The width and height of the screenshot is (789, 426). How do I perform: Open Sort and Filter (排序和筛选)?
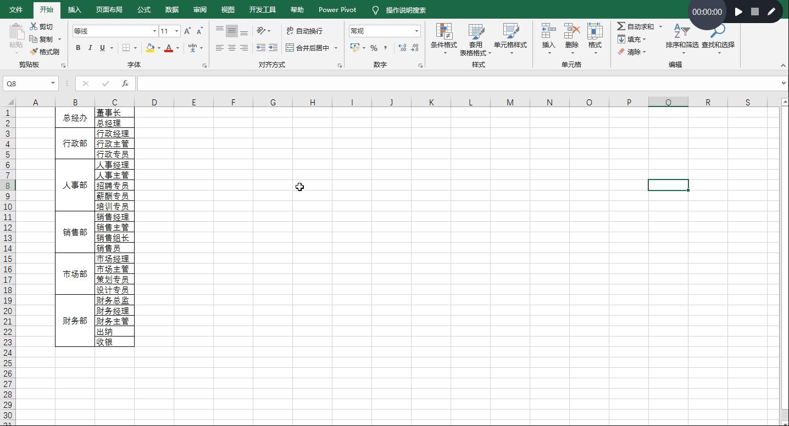[682, 38]
